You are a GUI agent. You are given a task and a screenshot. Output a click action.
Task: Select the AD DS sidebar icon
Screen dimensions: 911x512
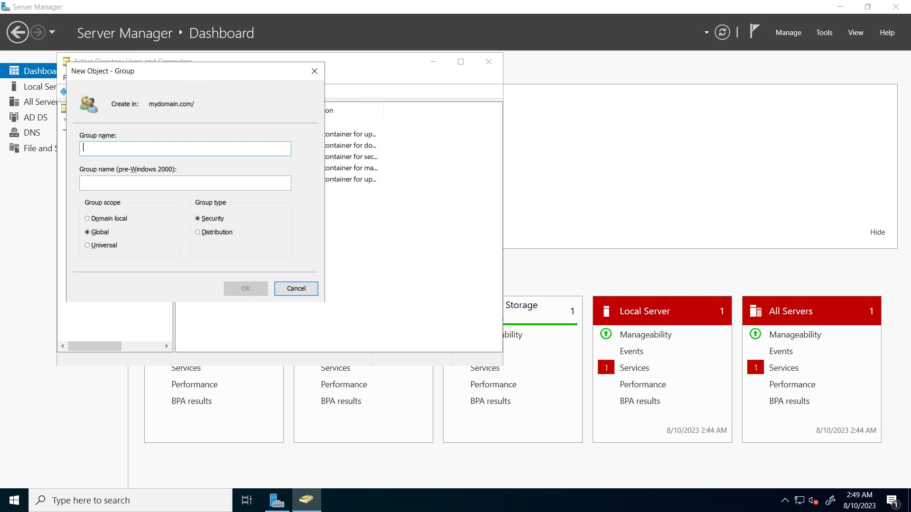click(x=14, y=117)
